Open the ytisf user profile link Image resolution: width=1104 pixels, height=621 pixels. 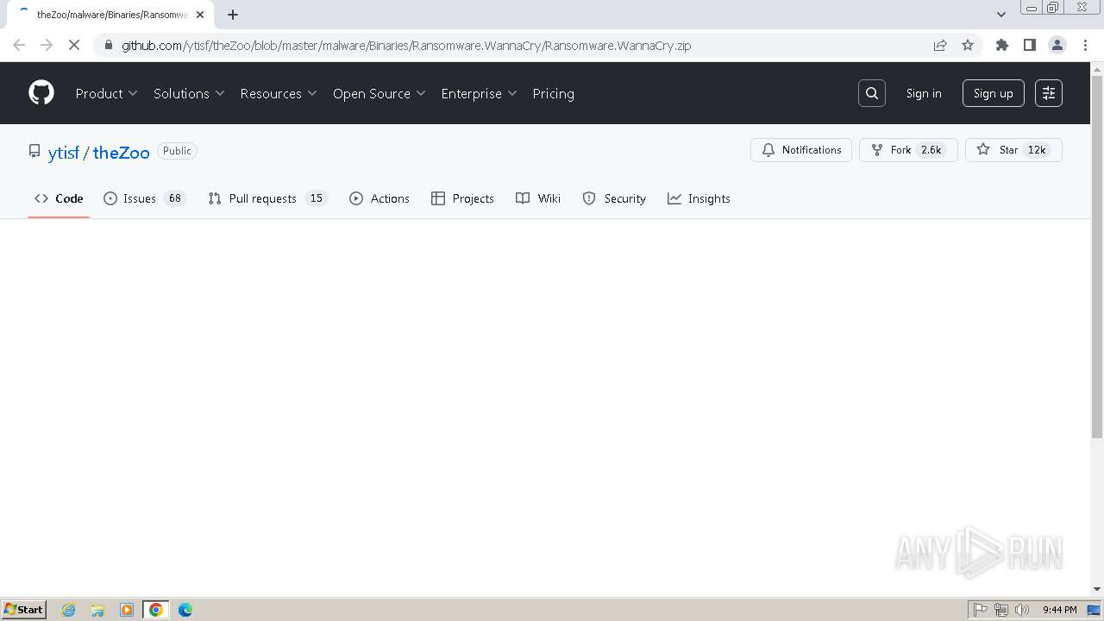pos(63,152)
